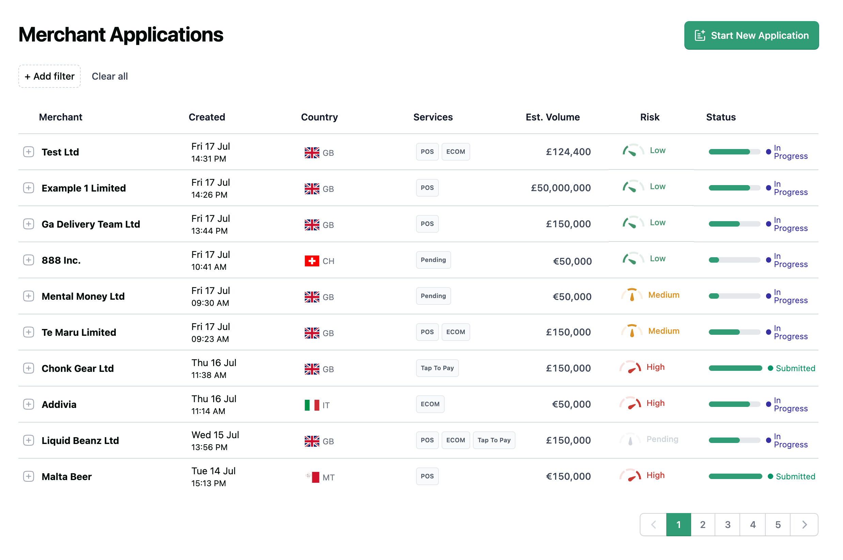843x560 pixels.
Task: Click Tap To Pay tag for Liquid Beanz Ltd
Action: (x=494, y=440)
